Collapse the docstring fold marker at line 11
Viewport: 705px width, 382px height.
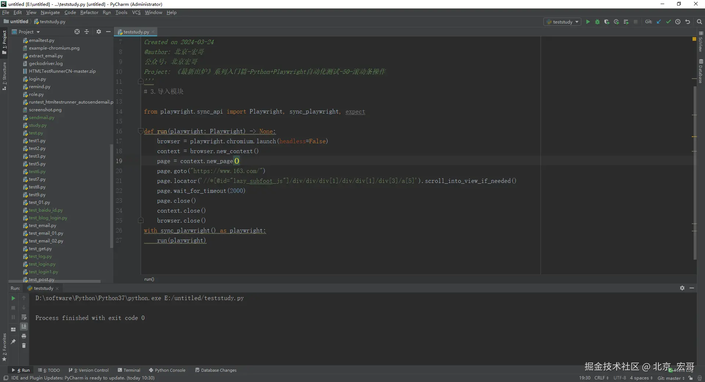point(140,81)
